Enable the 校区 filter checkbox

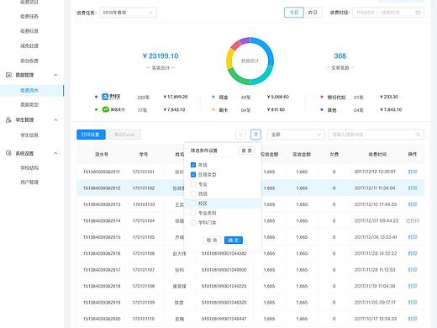[193, 204]
